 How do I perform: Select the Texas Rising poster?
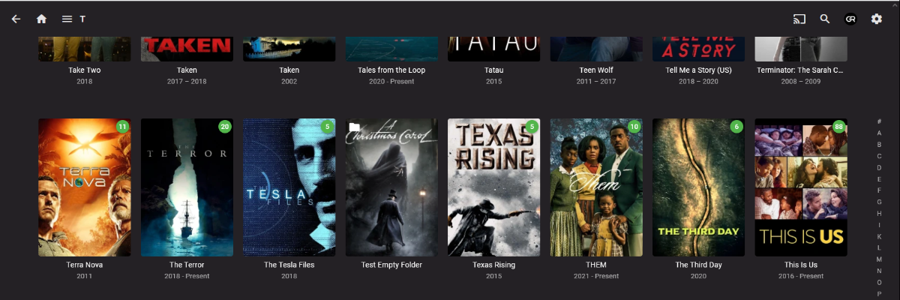pyautogui.click(x=493, y=187)
